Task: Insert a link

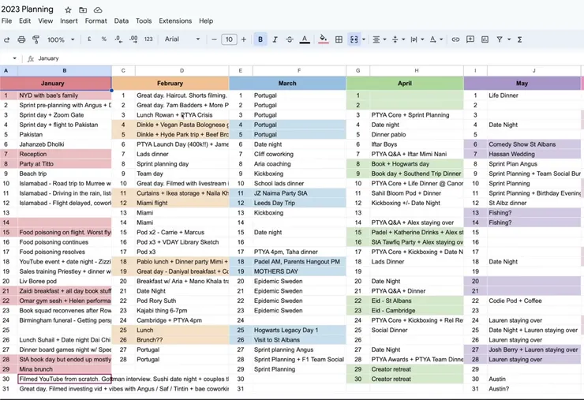Action: [455, 39]
